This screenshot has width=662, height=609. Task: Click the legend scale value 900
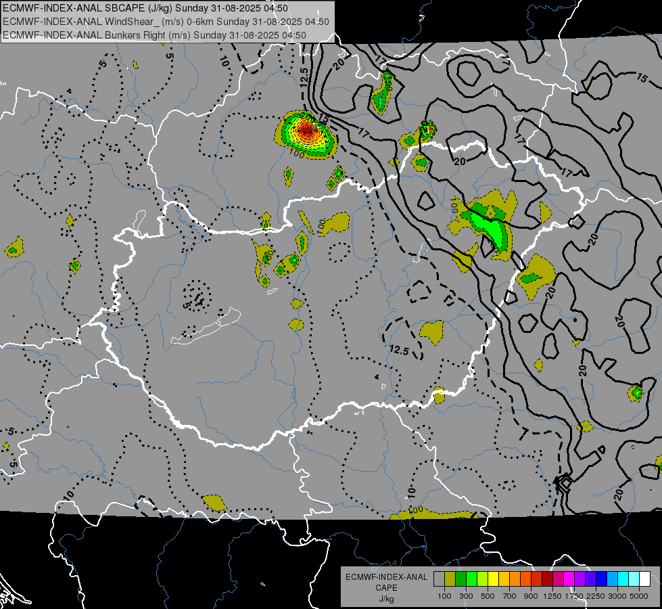531,596
